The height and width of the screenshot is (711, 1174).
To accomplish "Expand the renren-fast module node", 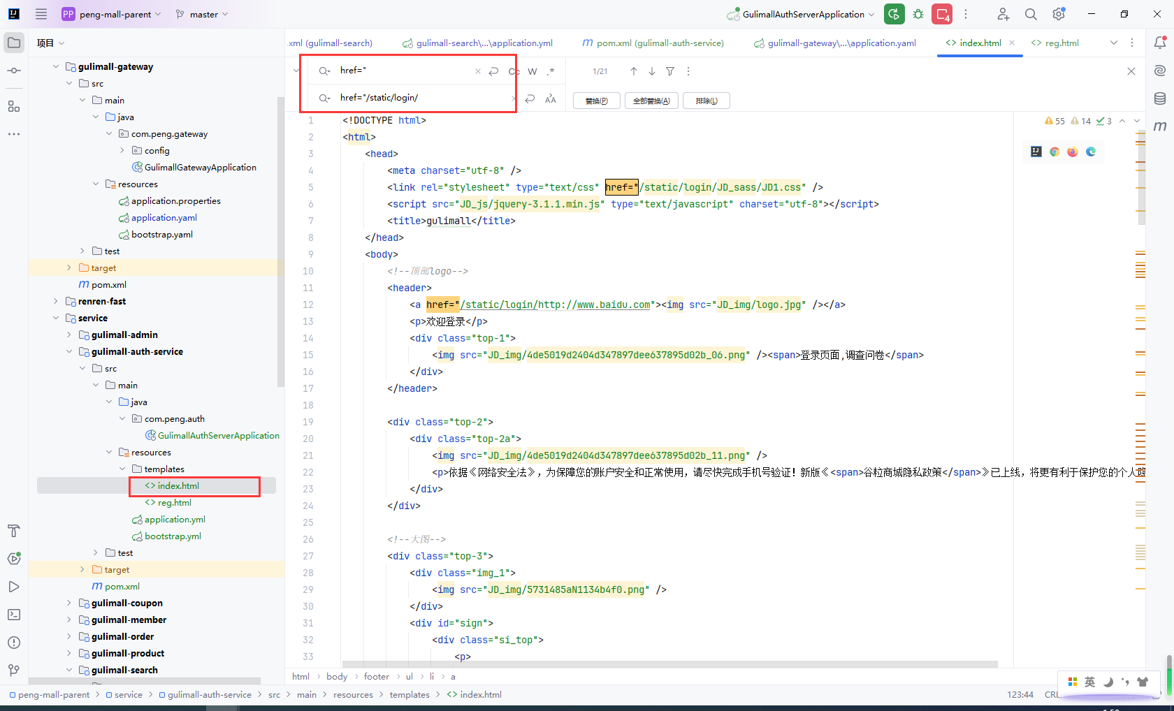I will 56,301.
